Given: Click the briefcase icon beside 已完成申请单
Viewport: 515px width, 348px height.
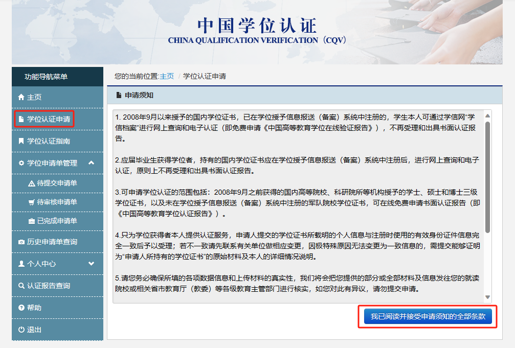Looking at the screenshot, I should point(32,221).
